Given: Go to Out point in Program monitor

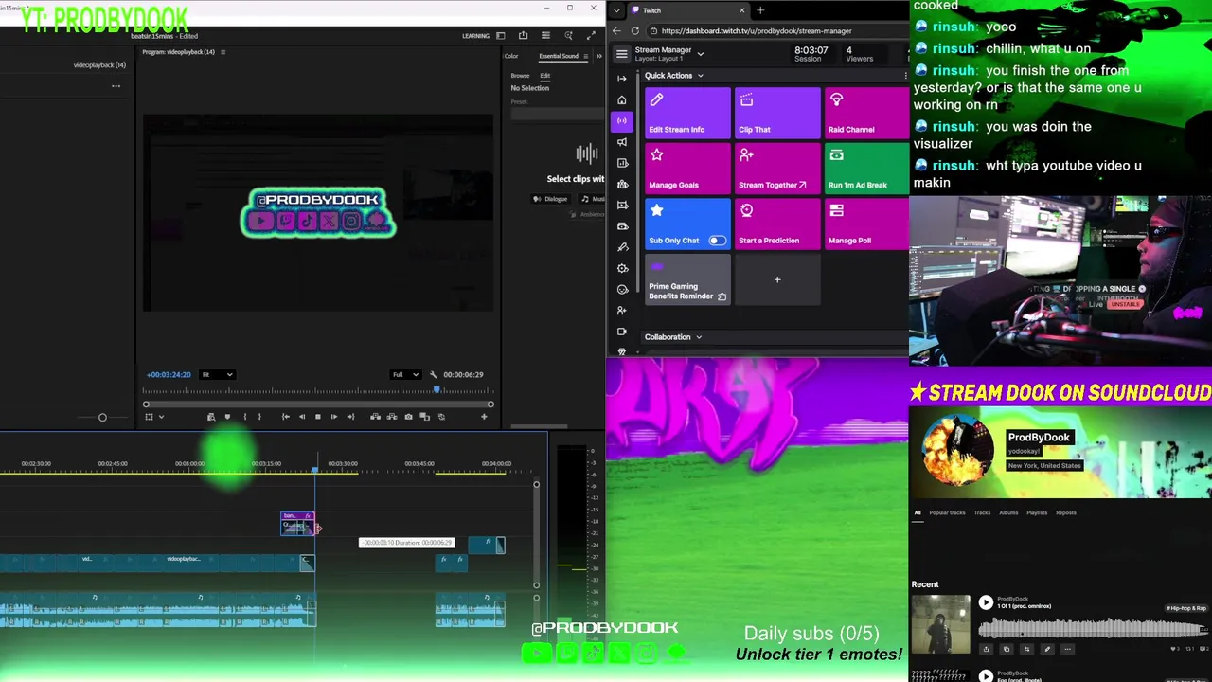Looking at the screenshot, I should (350, 417).
